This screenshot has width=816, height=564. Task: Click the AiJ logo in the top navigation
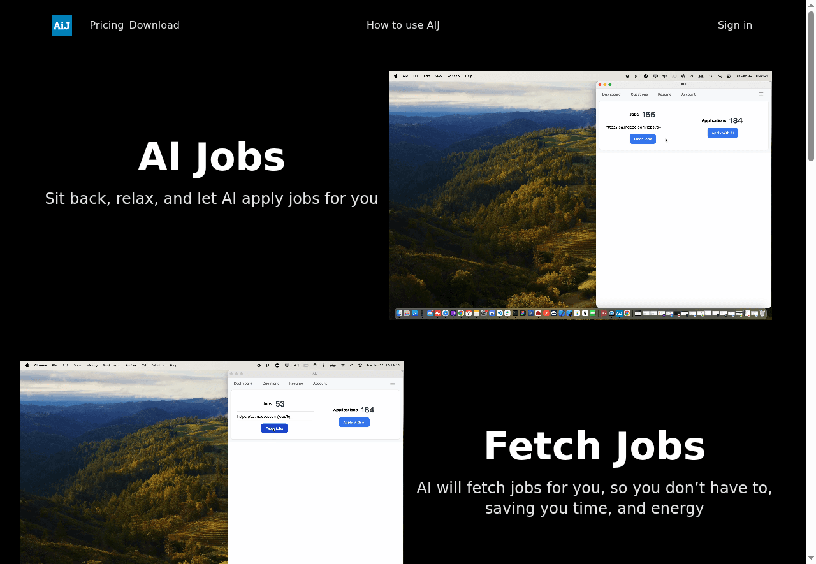click(x=61, y=25)
